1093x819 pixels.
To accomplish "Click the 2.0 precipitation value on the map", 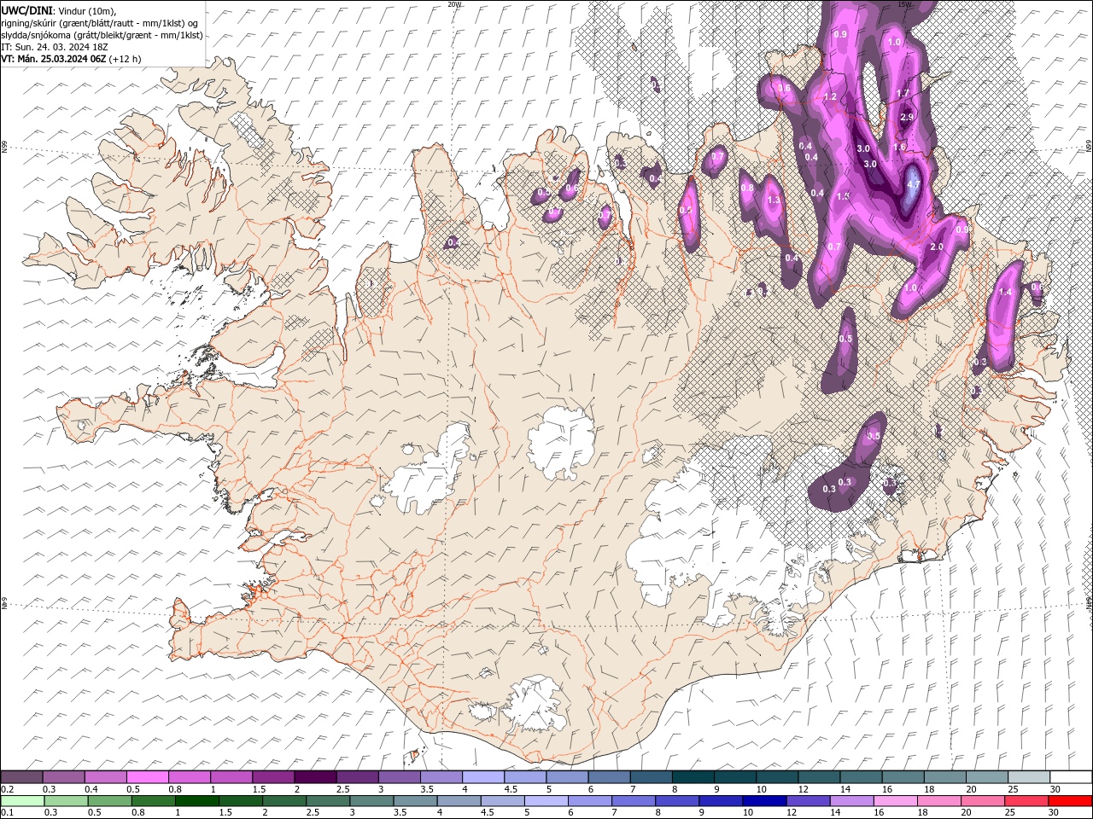I will 936,247.
